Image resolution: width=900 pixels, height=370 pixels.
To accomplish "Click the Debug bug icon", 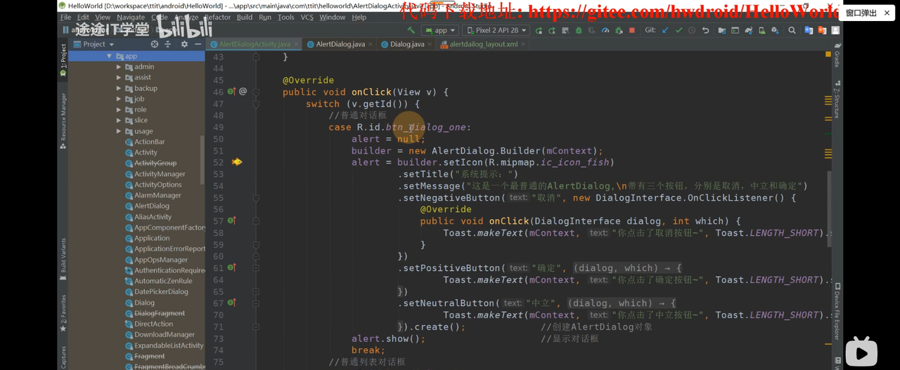I will pos(579,30).
